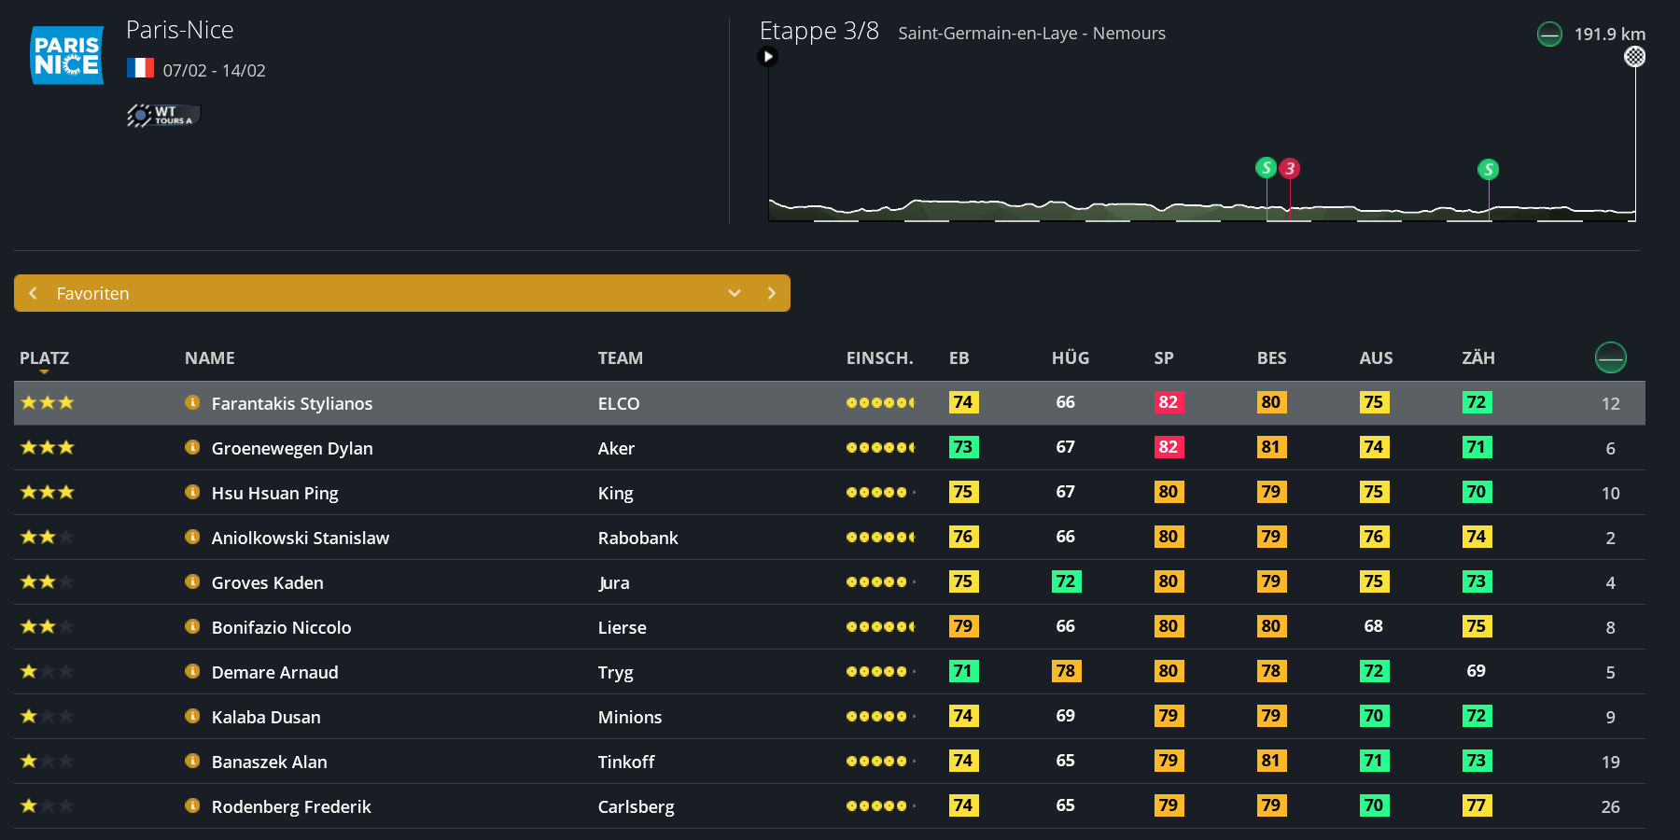The height and width of the screenshot is (840, 1680).
Task: Sort table by PLATZ column
Action: click(44, 358)
